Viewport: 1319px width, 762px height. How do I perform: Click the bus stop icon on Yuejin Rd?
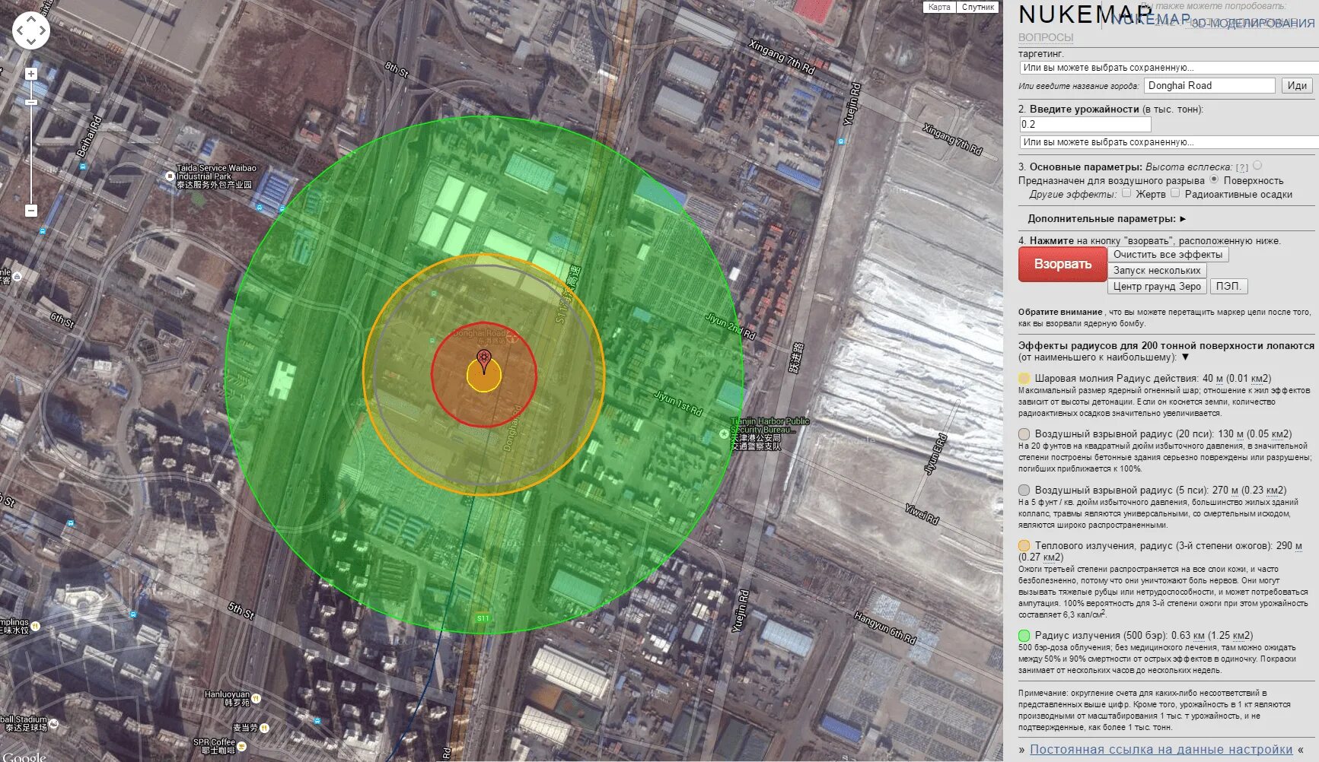pyautogui.click(x=841, y=141)
